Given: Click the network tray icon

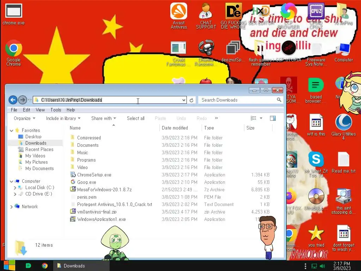Looking at the screenshot, I should (314, 266).
